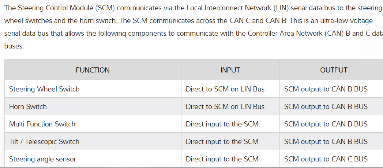Image resolution: width=383 pixels, height=168 pixels.
Task: Click the INPUT column header
Action: coord(230,70)
